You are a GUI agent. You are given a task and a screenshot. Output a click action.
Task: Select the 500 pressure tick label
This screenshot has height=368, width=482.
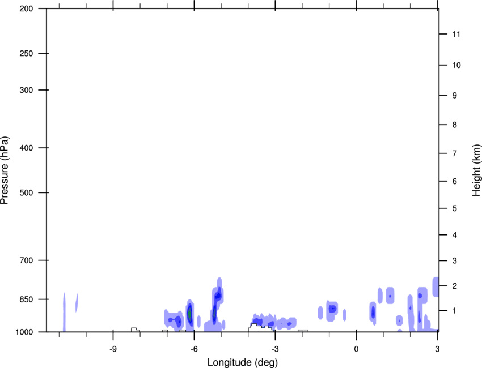(x=26, y=192)
